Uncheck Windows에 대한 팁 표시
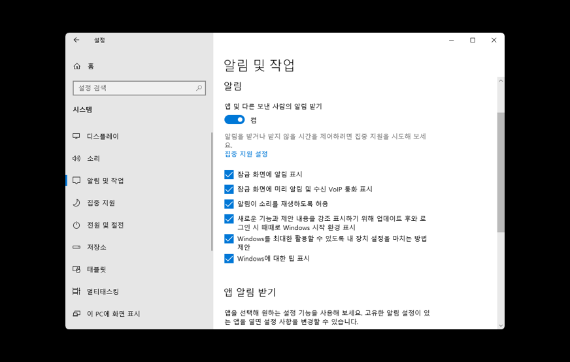This screenshot has width=570, height=362. (229, 259)
